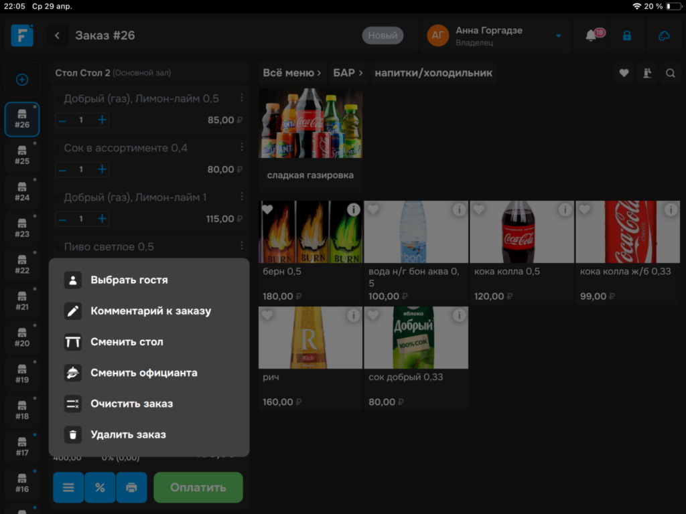Viewport: 686px width, 514px height.
Task: Add кока колла 0,5 to order
Action: pyautogui.click(x=521, y=252)
